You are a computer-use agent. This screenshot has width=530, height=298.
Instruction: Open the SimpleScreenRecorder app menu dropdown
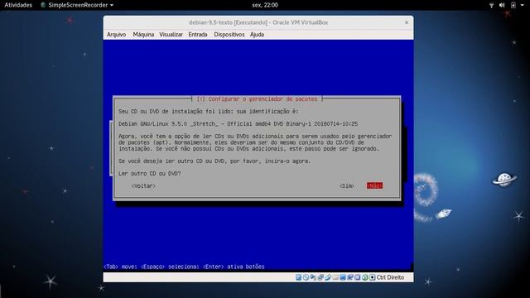tap(77, 5)
